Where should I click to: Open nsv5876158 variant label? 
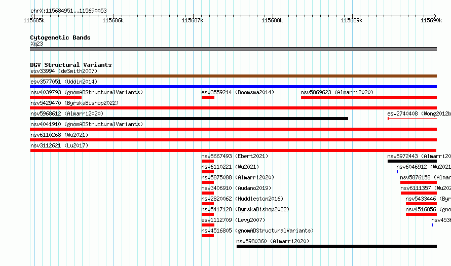pyautogui.click(x=425, y=177)
